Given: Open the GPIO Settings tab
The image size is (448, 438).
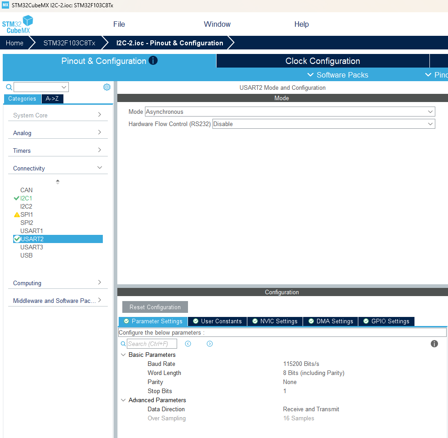Looking at the screenshot, I should tap(386, 321).
